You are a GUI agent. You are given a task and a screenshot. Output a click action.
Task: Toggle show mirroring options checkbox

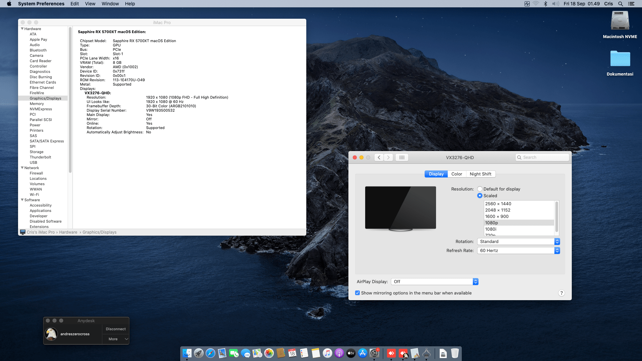pos(357,293)
